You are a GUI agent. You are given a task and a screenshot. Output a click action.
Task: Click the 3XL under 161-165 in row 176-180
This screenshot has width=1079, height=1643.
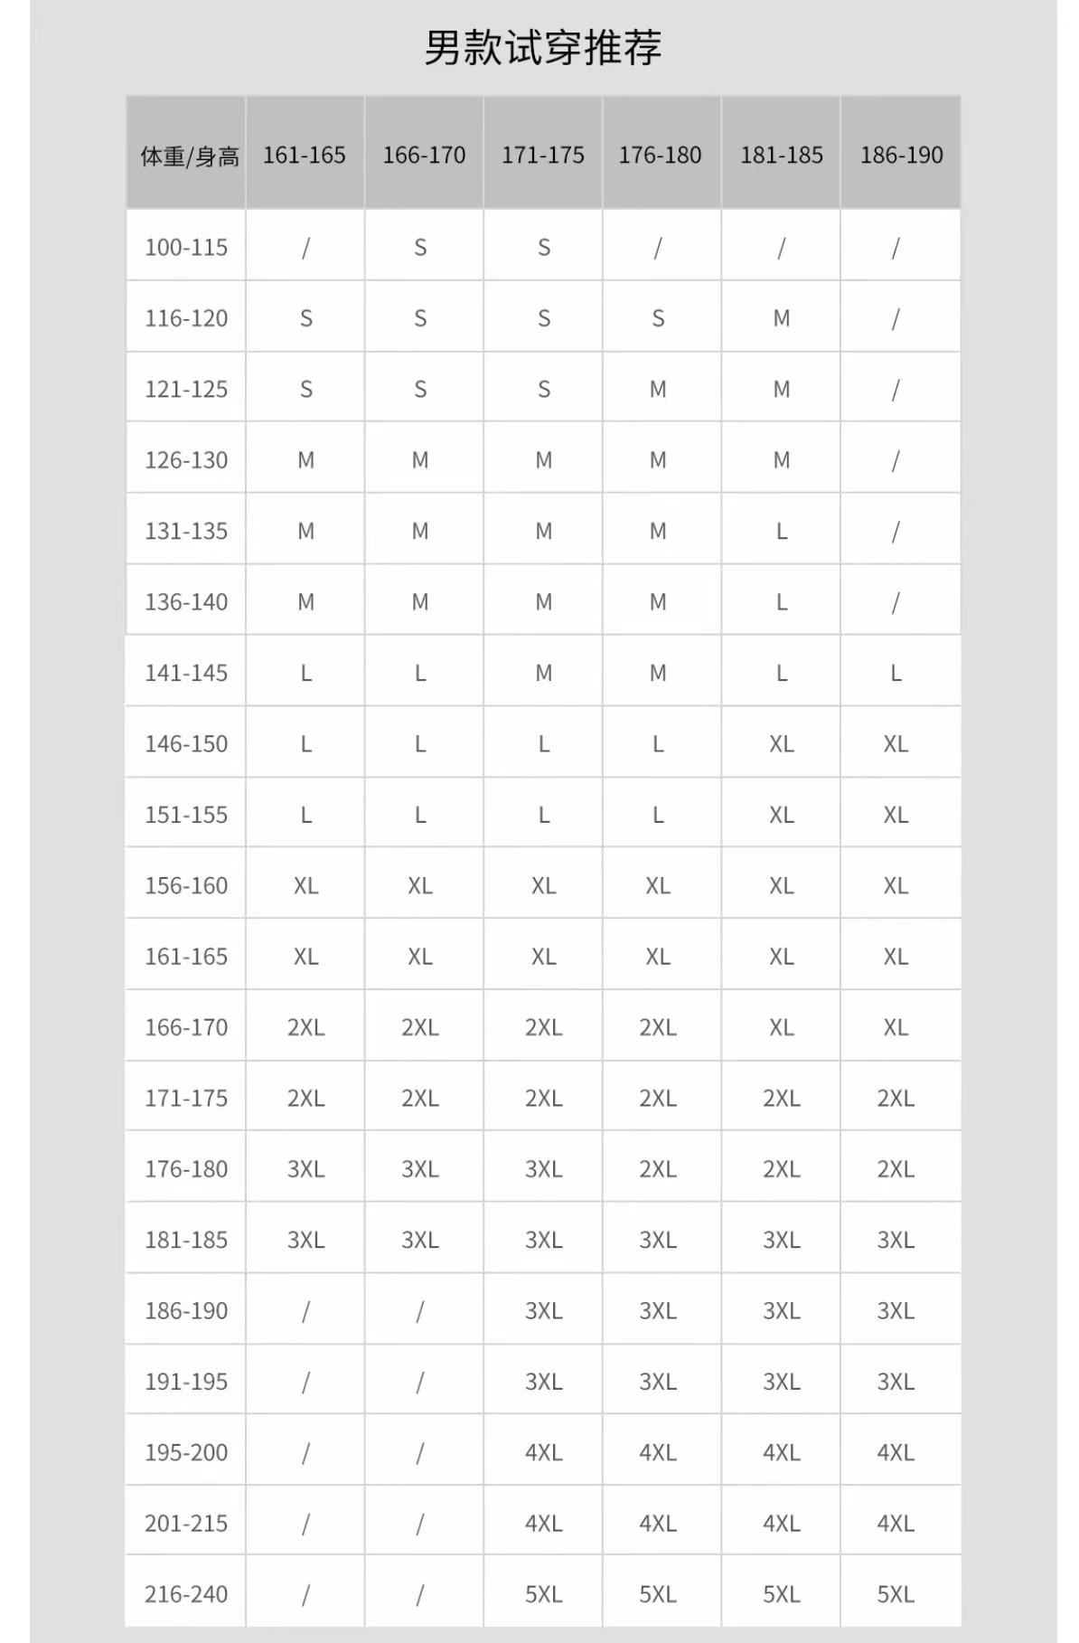click(x=305, y=1169)
